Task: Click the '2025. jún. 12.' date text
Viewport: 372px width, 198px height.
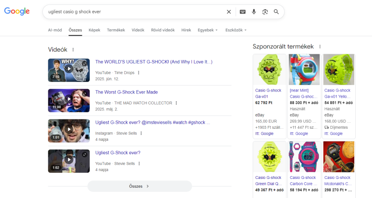Action: 107,79
